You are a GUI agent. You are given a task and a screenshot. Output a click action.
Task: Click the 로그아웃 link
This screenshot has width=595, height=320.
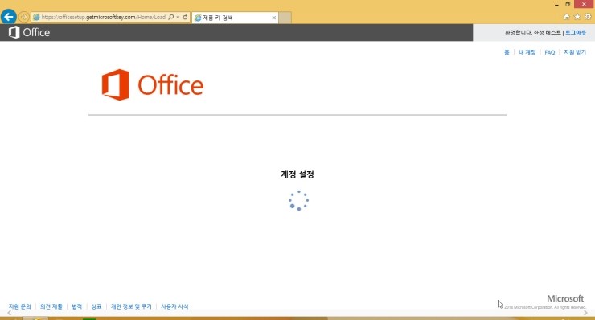pos(576,33)
